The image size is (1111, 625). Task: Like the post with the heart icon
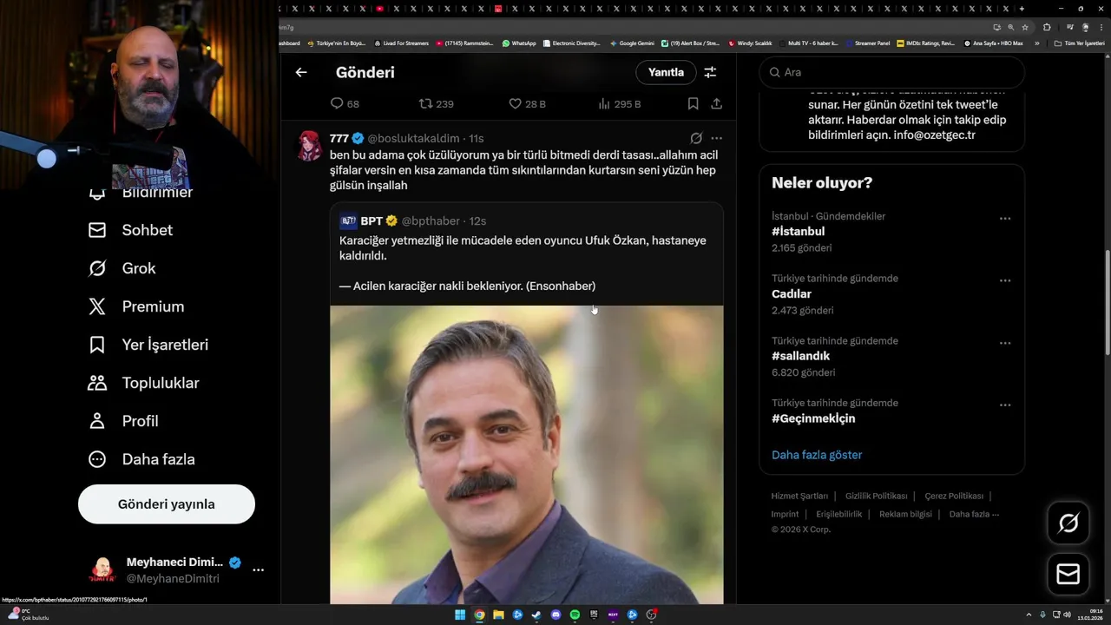[x=515, y=103]
